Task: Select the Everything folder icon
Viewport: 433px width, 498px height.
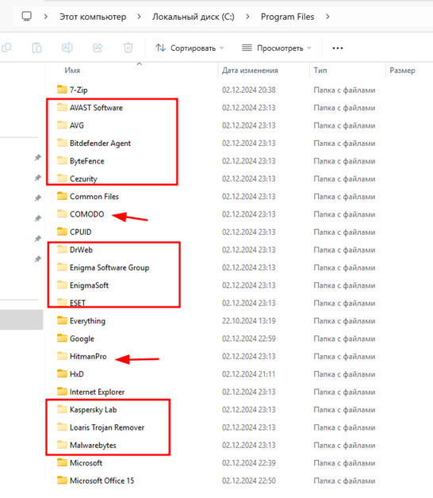Action: (x=62, y=321)
